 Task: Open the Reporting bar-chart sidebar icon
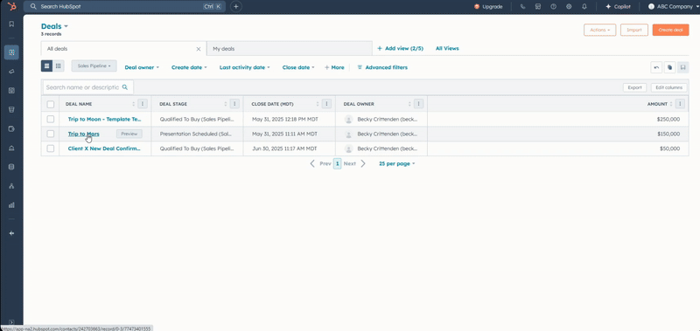click(11, 205)
